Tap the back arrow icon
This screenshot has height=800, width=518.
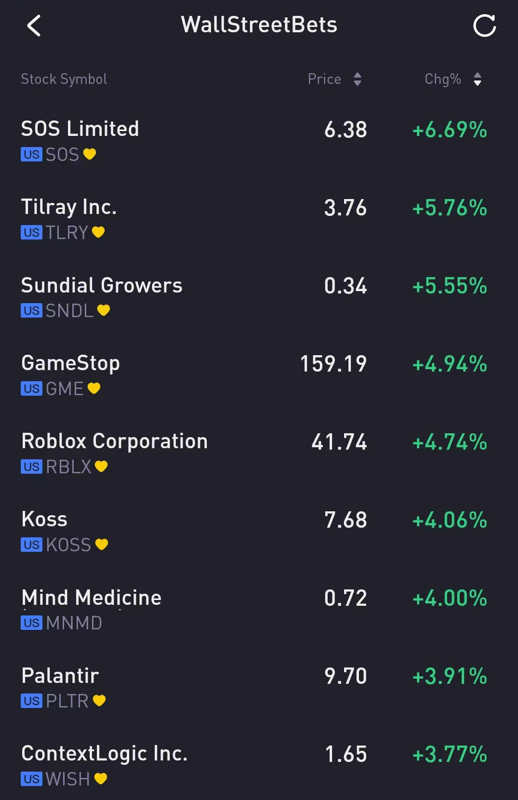pyautogui.click(x=34, y=26)
